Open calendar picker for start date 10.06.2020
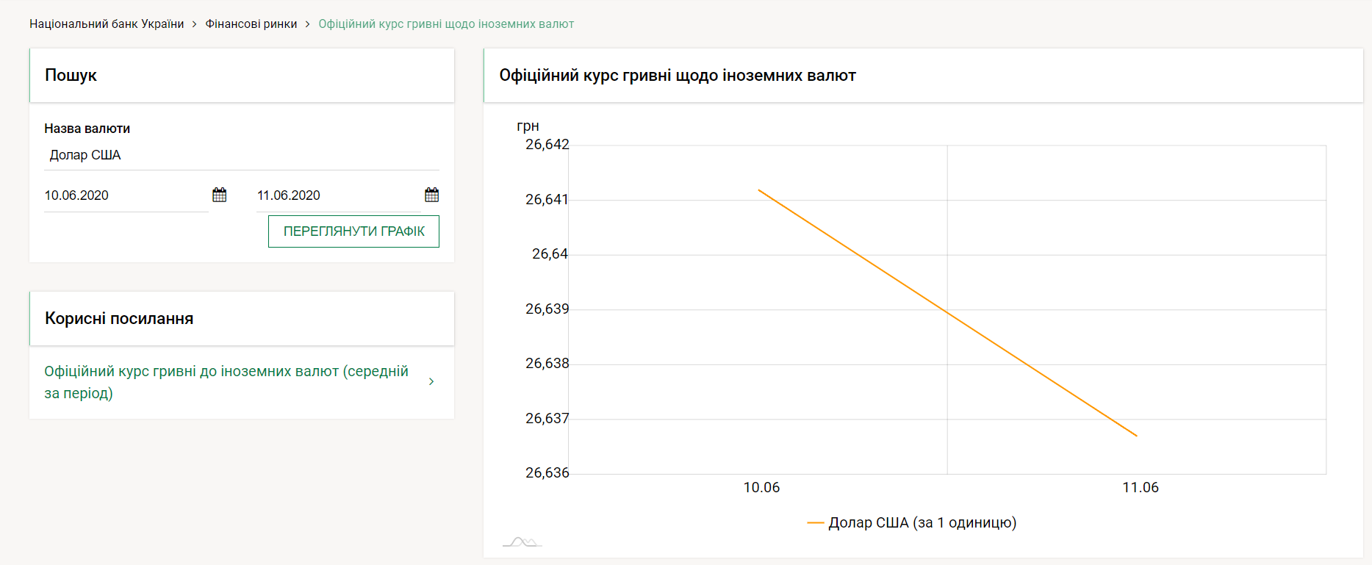 tap(219, 195)
